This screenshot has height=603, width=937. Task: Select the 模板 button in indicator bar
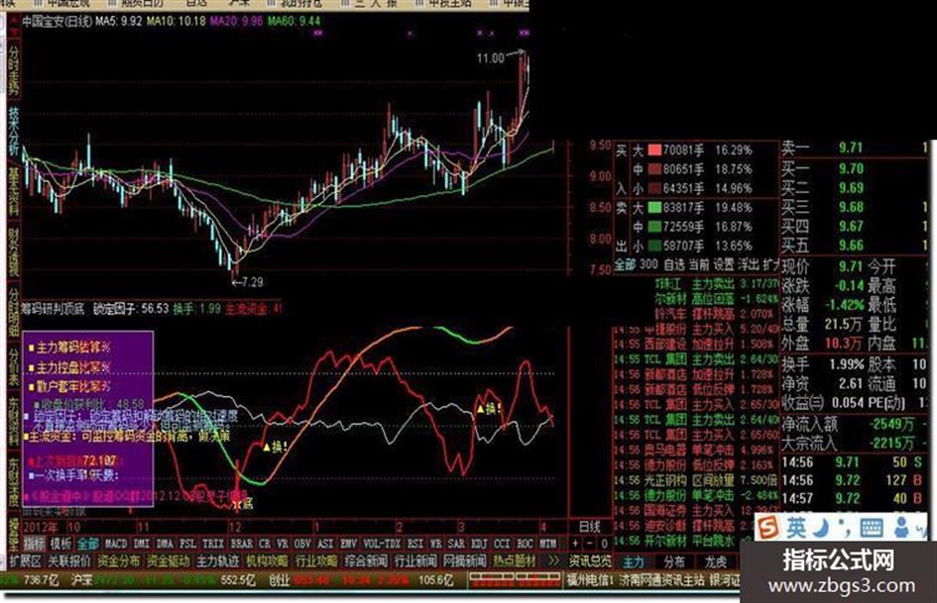click(x=60, y=544)
